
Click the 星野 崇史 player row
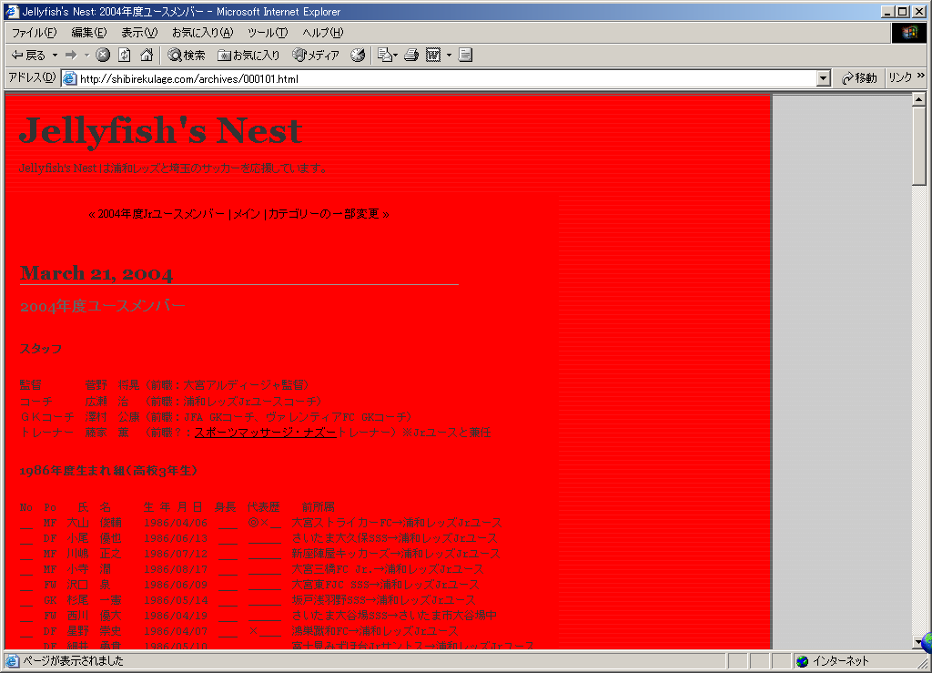tap(239, 631)
